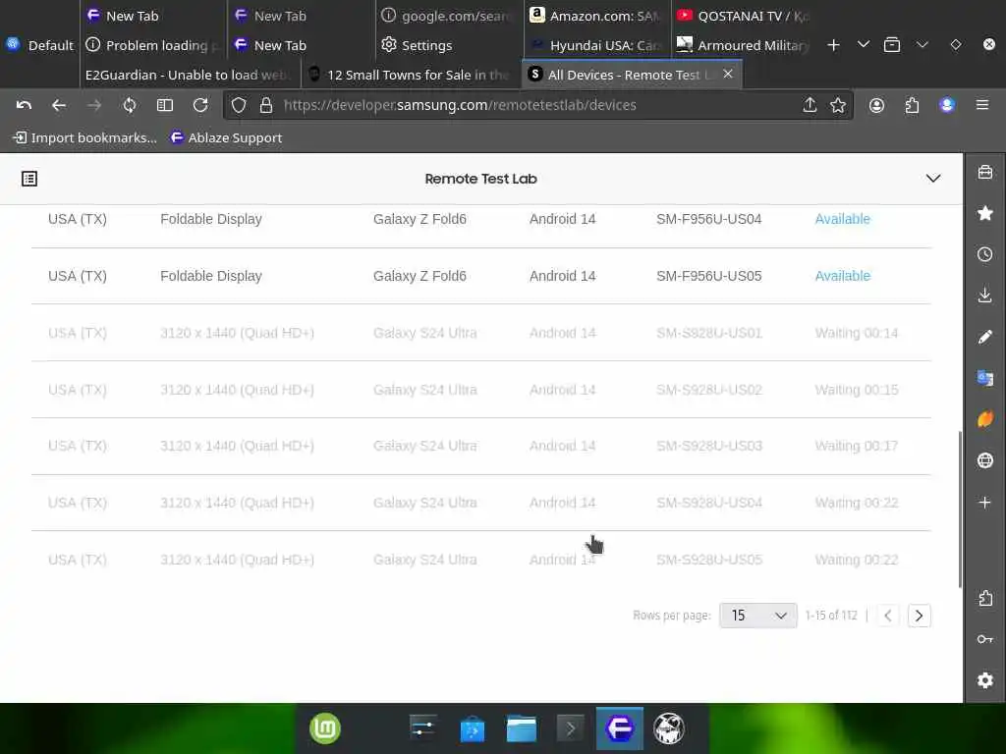Click Available for SM-F956U-US05
1006x754 pixels.
pyautogui.click(x=842, y=276)
